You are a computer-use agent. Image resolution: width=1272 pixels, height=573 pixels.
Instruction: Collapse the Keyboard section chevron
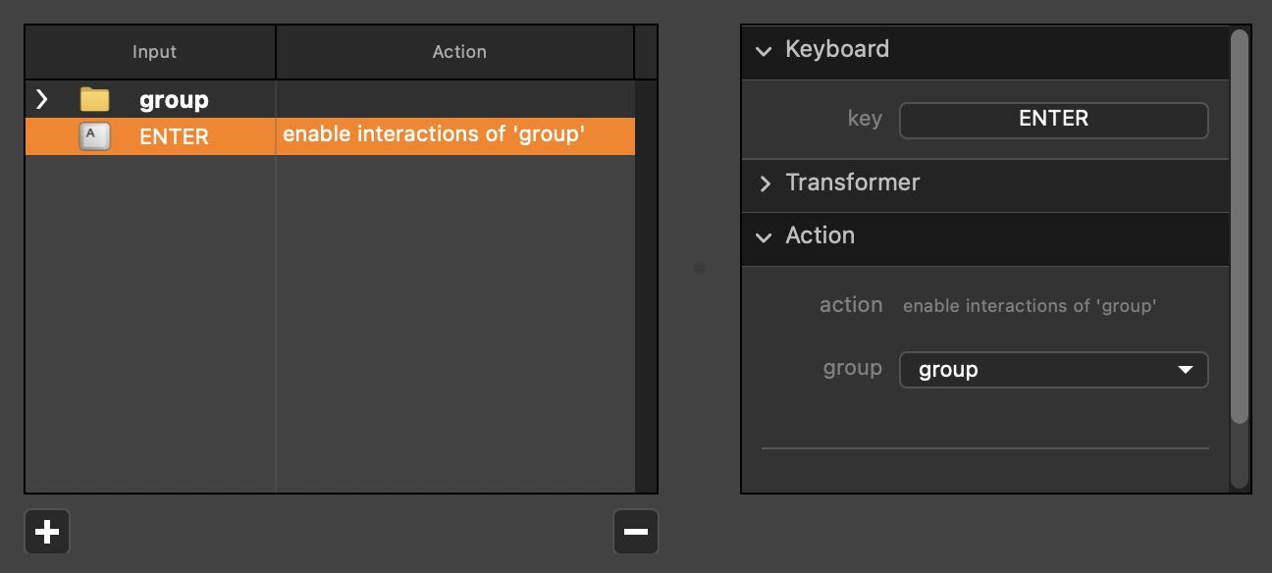pos(764,51)
